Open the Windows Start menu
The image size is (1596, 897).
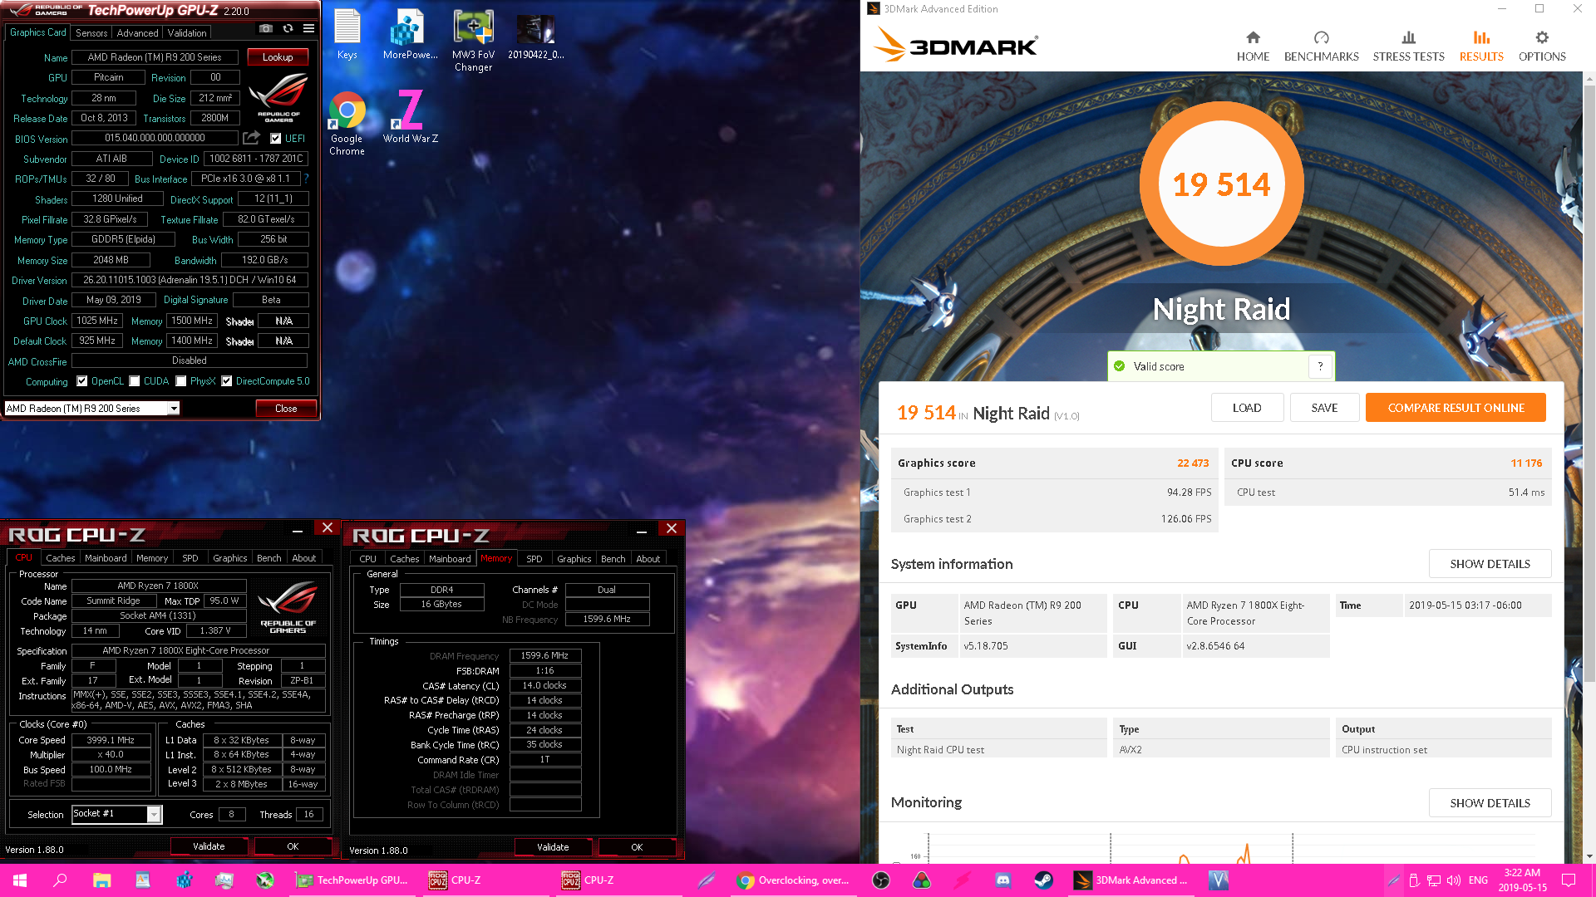pos(20,880)
